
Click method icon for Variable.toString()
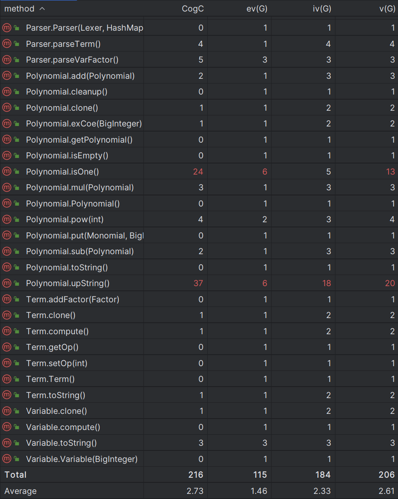7,443
